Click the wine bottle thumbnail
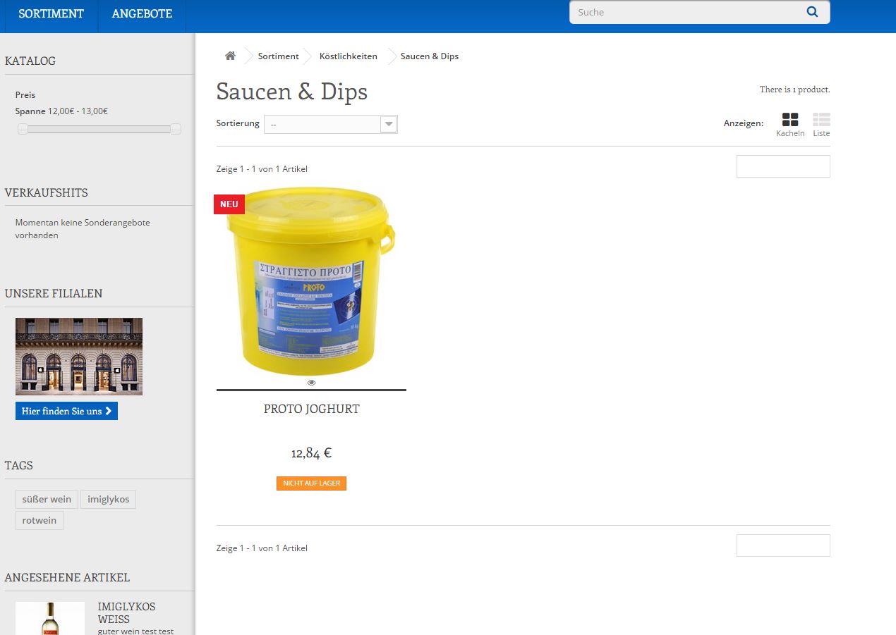 click(x=50, y=618)
